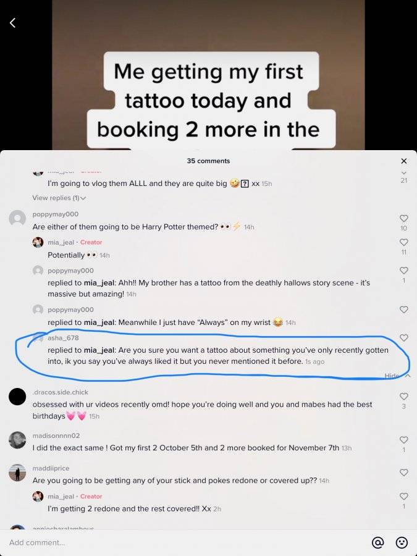Like the deathly hallows tattoo reply

[x=403, y=271]
